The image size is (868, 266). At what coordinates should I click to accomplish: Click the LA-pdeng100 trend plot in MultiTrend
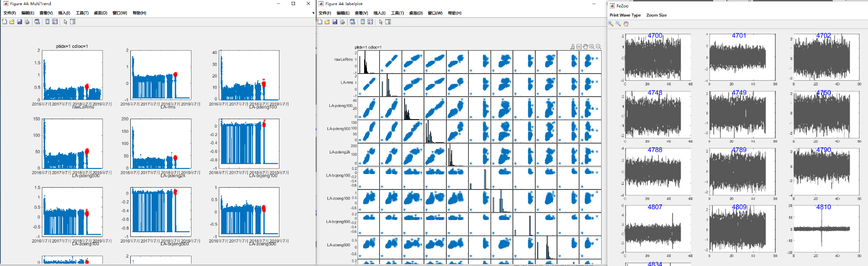coord(249,75)
